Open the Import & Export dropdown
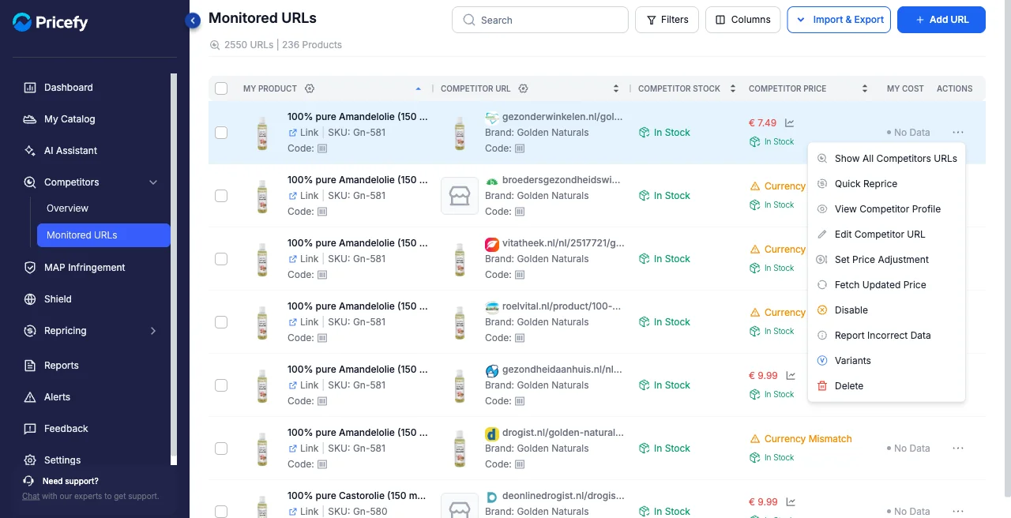Image resolution: width=1011 pixels, height=518 pixels. point(839,20)
